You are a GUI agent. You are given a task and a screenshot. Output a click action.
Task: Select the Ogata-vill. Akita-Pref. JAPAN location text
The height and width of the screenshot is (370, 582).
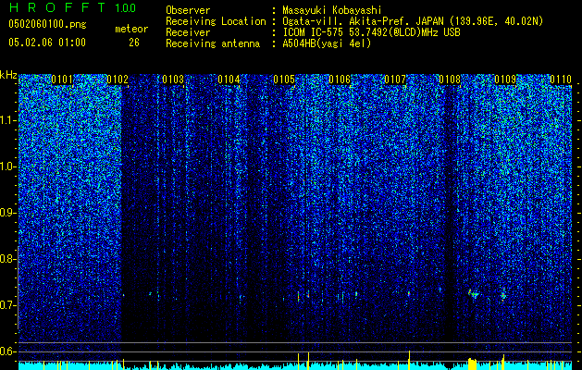[413, 22]
